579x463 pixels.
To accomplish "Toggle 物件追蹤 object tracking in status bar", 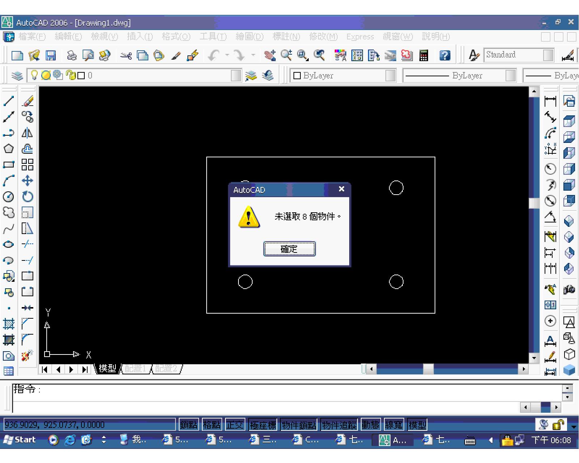I will pos(339,425).
